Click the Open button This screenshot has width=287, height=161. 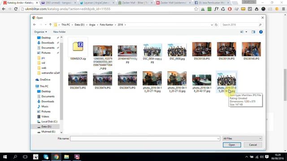click(x=232, y=145)
